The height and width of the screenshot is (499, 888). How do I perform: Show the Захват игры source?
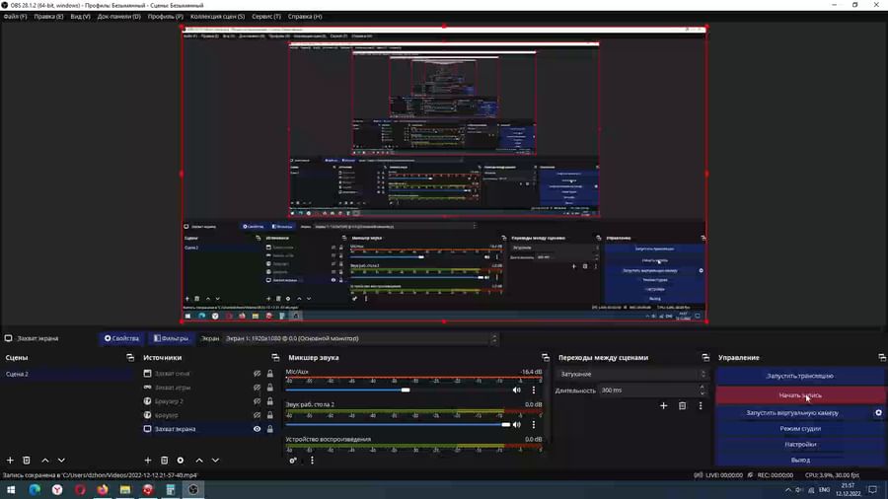coord(258,388)
